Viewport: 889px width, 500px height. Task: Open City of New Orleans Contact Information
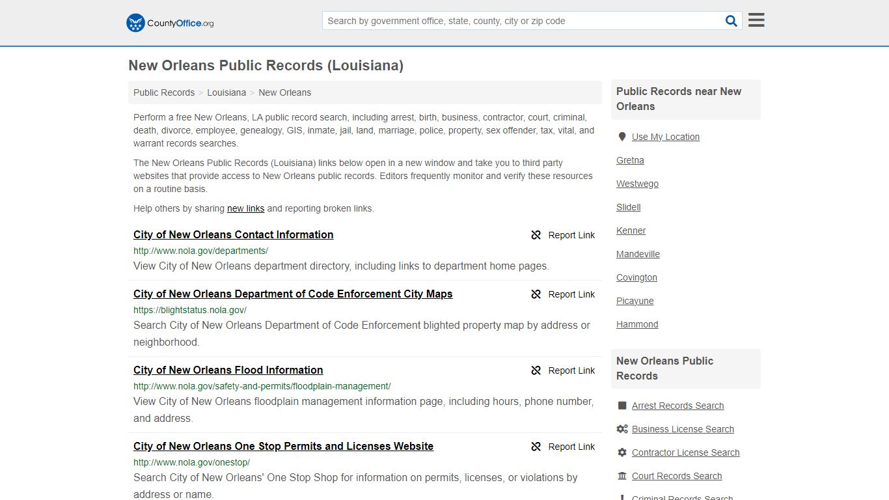(234, 234)
